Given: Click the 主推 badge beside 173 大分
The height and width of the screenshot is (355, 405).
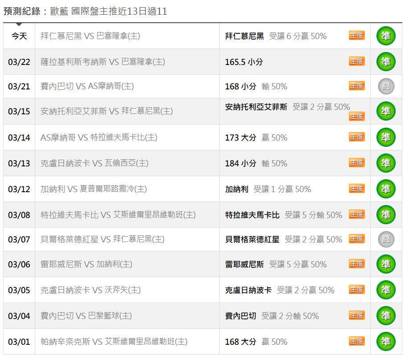Looking at the screenshot, I should (x=357, y=137).
